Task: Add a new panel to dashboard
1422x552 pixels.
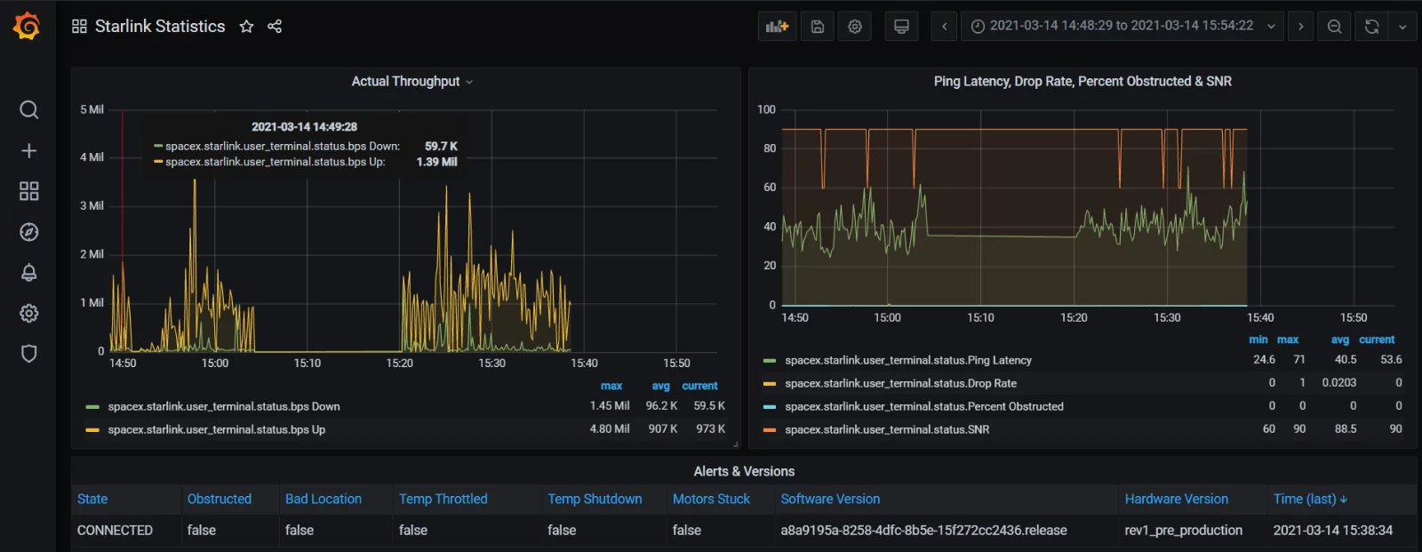Action: [777, 27]
